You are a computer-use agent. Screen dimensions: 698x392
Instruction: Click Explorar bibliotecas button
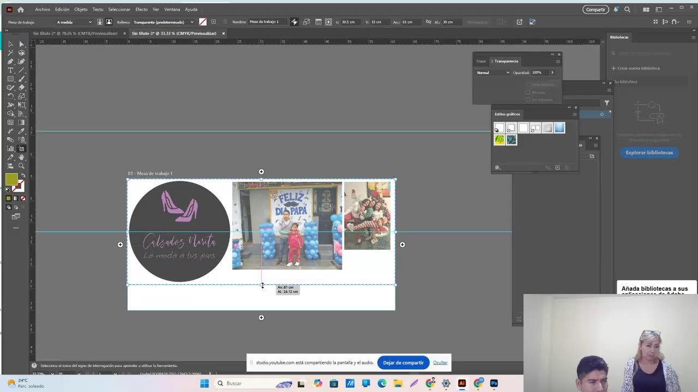[x=649, y=152]
